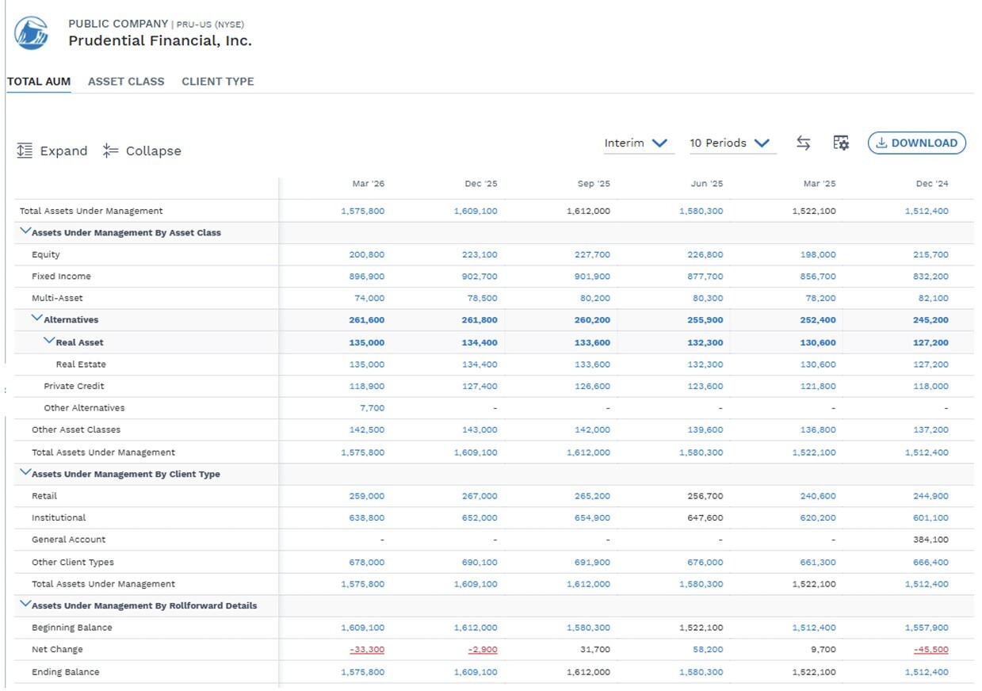Image resolution: width=982 pixels, height=691 pixels.
Task: Switch to the ASSET CLASS tab
Action: click(x=126, y=82)
